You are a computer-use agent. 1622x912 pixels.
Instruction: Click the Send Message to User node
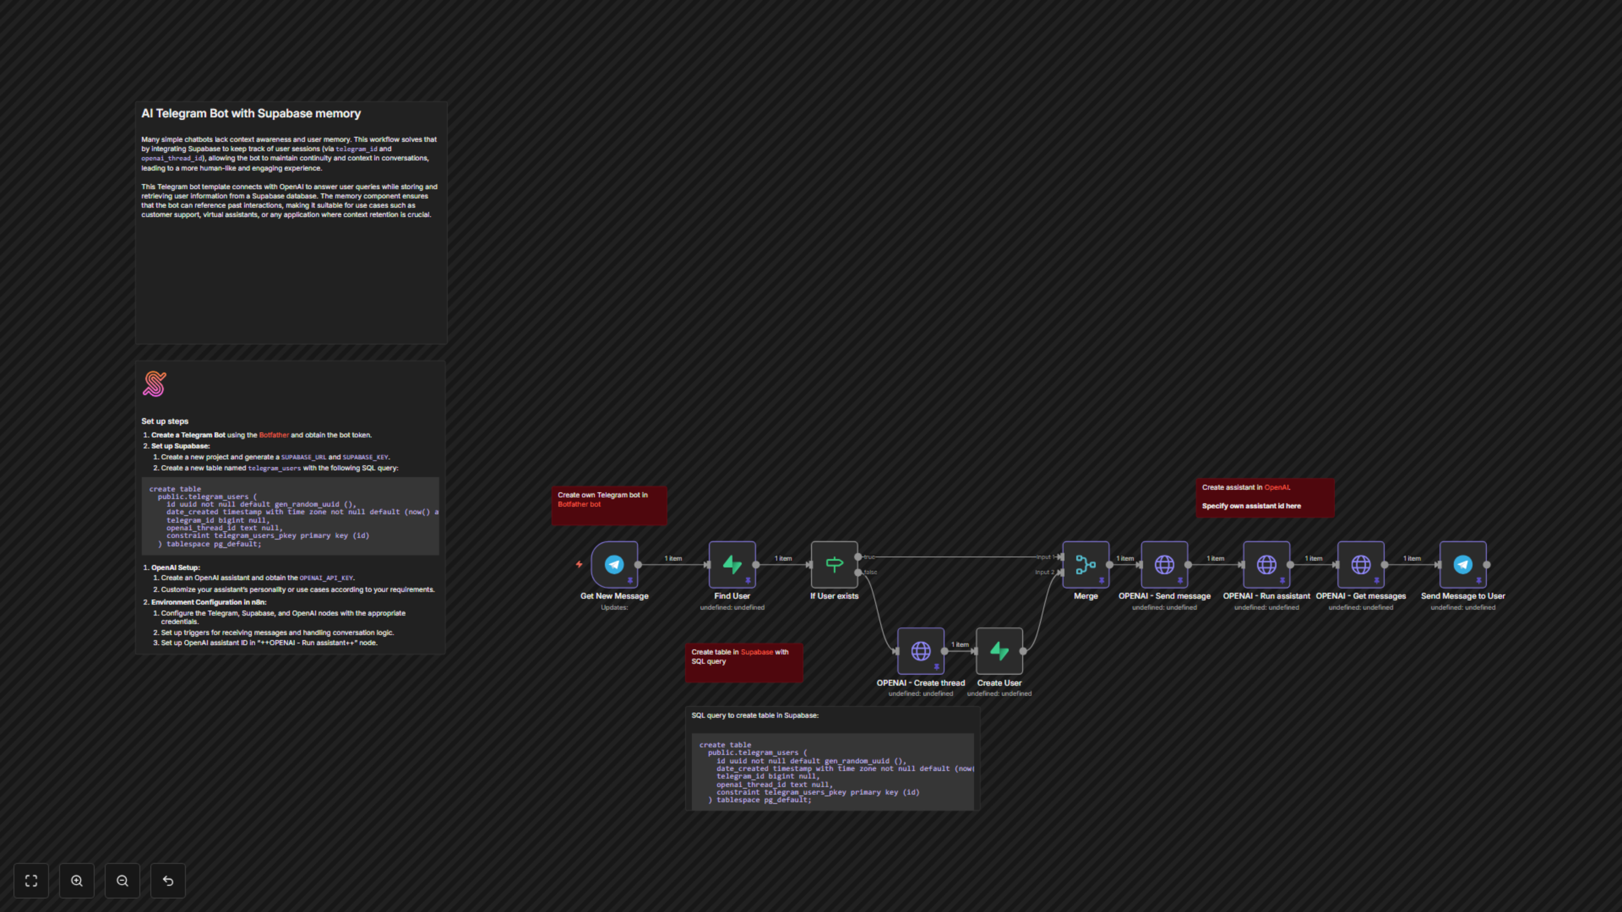tap(1462, 565)
